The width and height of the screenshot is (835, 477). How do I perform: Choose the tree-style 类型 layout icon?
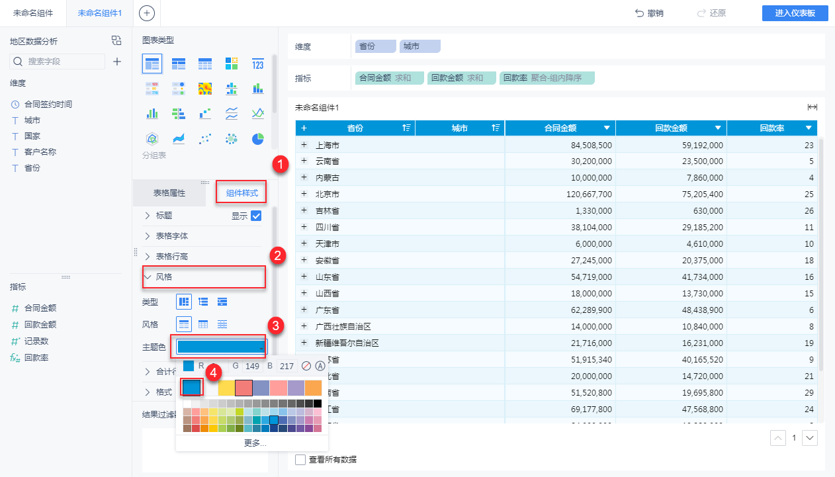click(x=203, y=302)
